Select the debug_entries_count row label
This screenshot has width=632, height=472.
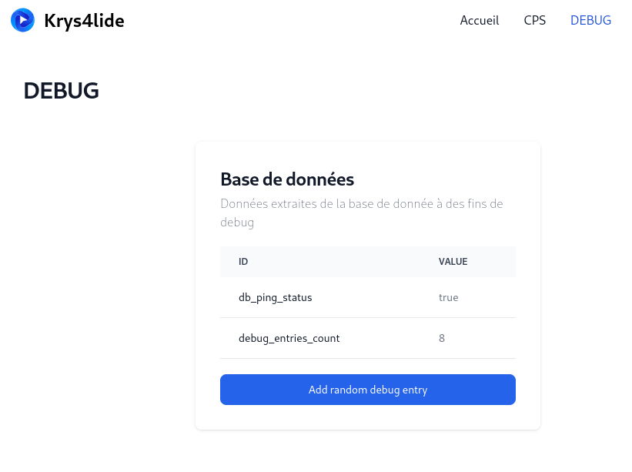coord(289,338)
